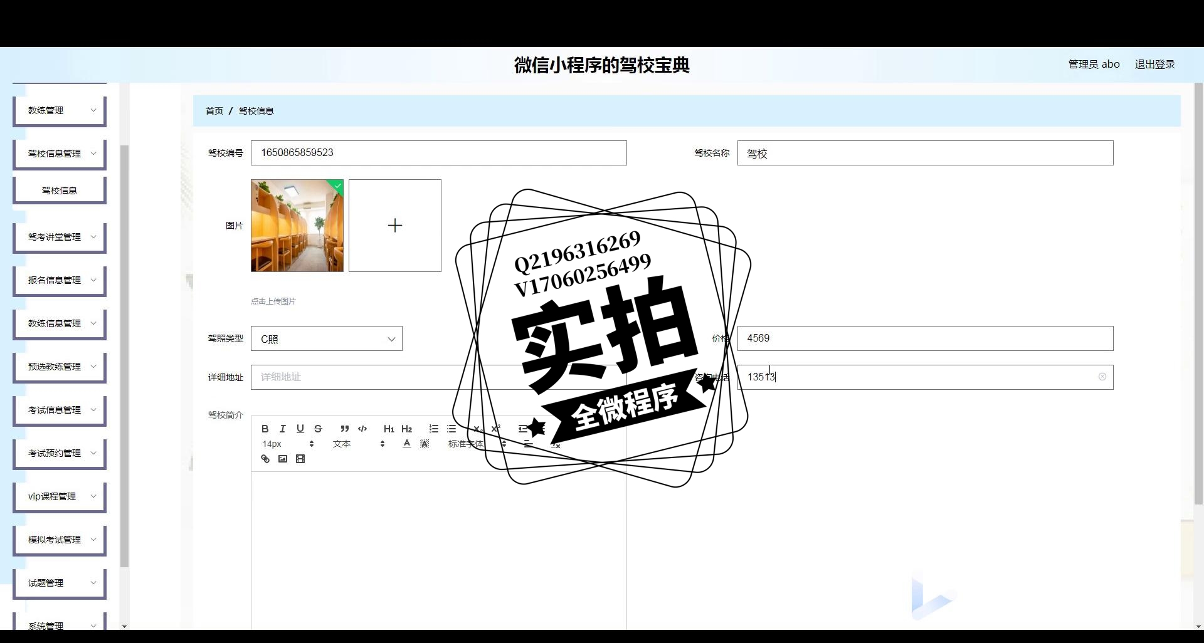Click 驾校信息 in the breadcrumb
Viewport: 1204px width, 643px height.
(x=256, y=111)
